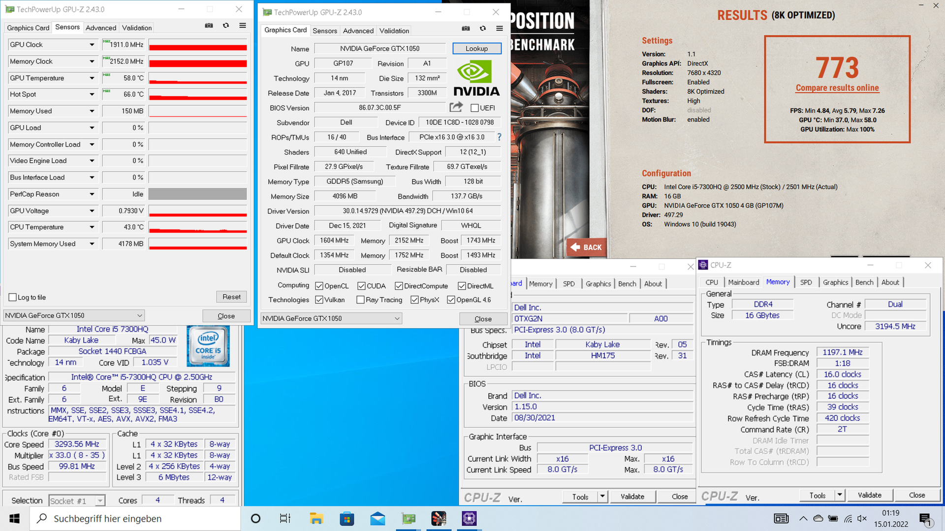
Task: Open Memory Clock sensor dropdown
Action: click(92, 61)
